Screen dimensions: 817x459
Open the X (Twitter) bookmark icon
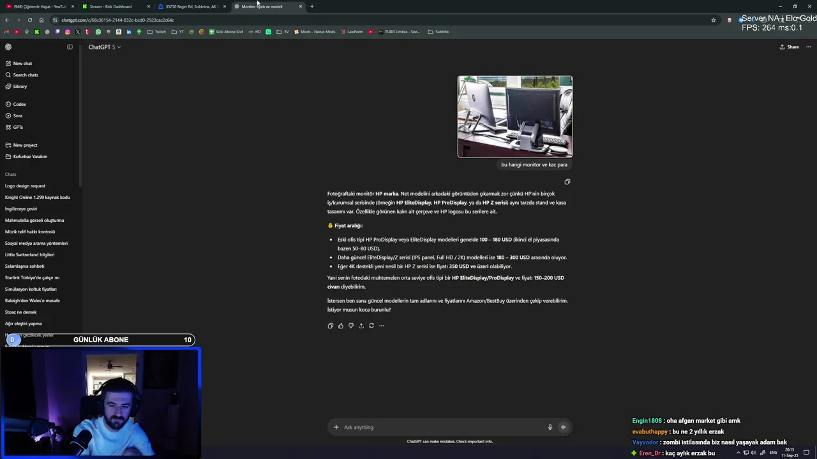tap(78, 31)
